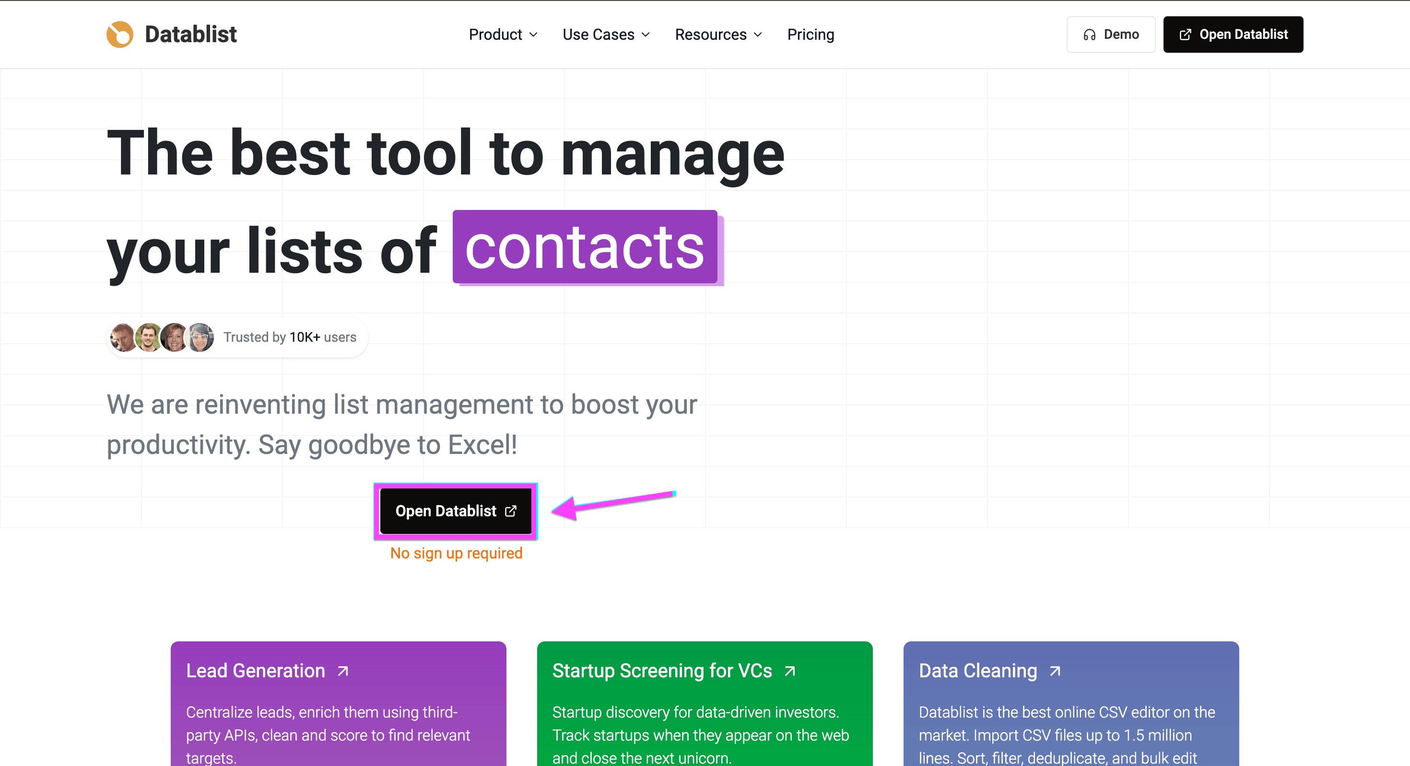Click the Demo button
Image resolution: width=1410 pixels, height=766 pixels.
click(1111, 34)
